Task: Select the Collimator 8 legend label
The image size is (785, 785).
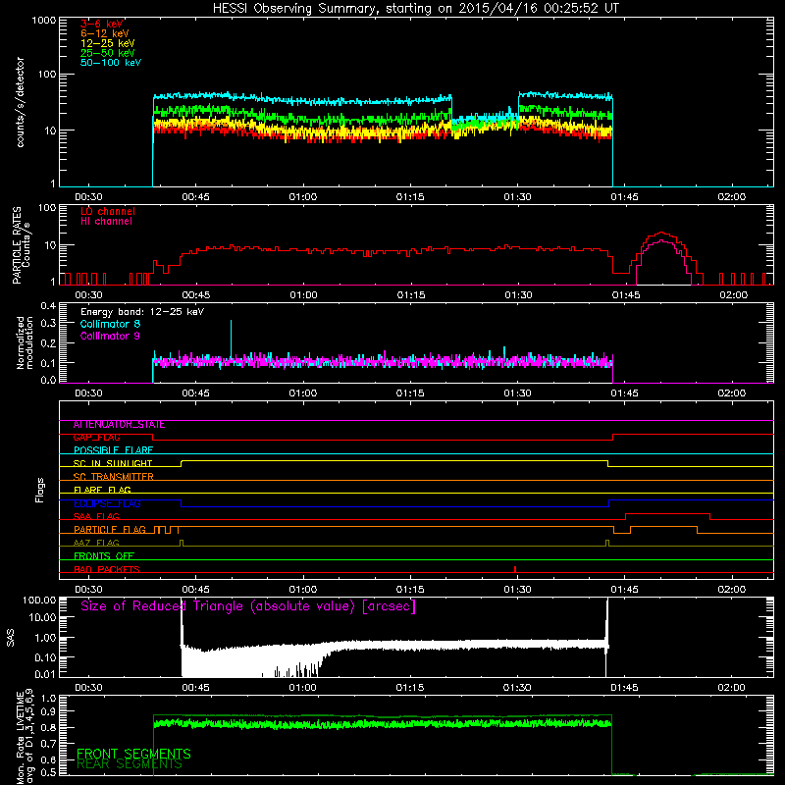Action: click(x=110, y=324)
